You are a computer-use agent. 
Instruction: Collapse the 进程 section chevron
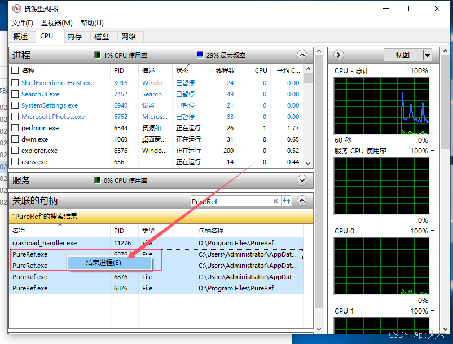[x=302, y=55]
